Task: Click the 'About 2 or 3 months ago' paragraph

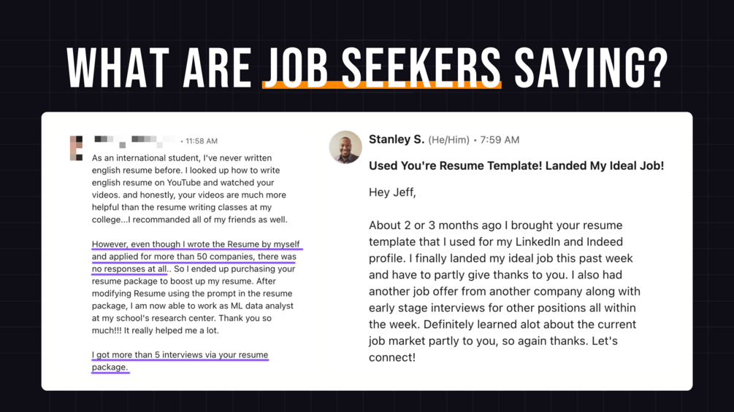Action: pos(505,291)
